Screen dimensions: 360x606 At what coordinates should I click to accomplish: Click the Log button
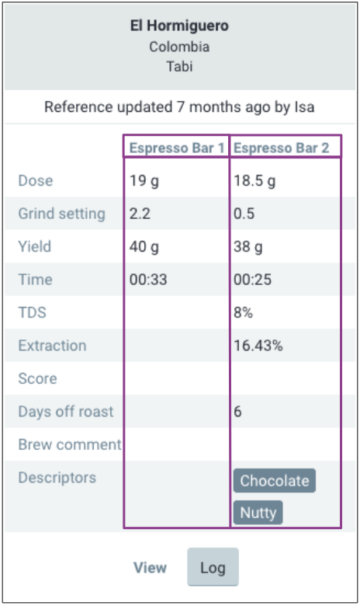213,567
